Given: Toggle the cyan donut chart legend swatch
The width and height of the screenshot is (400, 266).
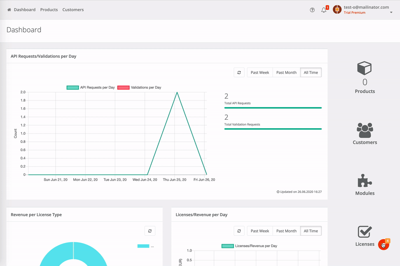Looking at the screenshot, I should tap(143, 246).
